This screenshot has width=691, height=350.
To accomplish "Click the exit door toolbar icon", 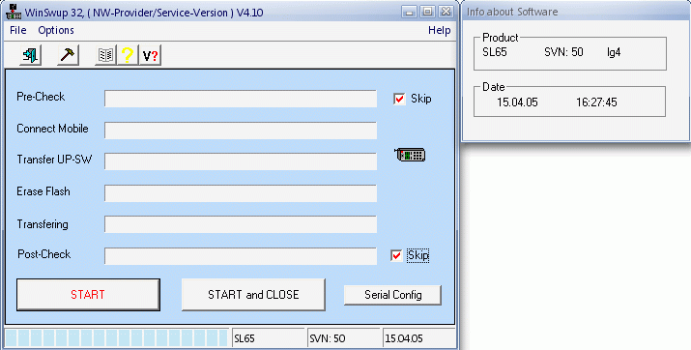I will click(30, 55).
